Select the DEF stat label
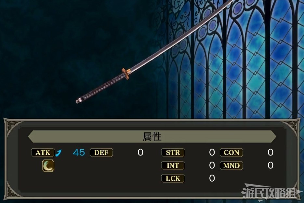 (101, 152)
